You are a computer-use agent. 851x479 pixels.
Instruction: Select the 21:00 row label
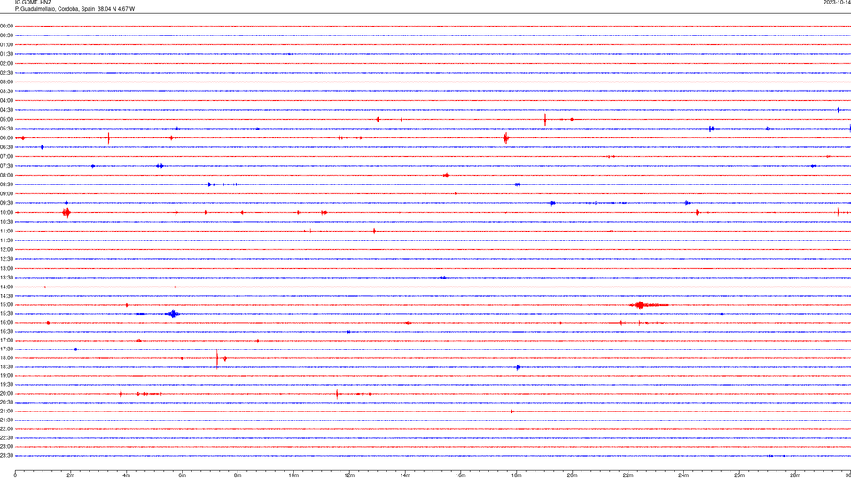click(6, 412)
